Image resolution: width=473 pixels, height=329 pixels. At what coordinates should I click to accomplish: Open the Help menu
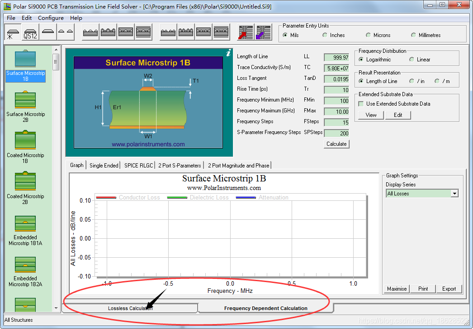click(76, 18)
